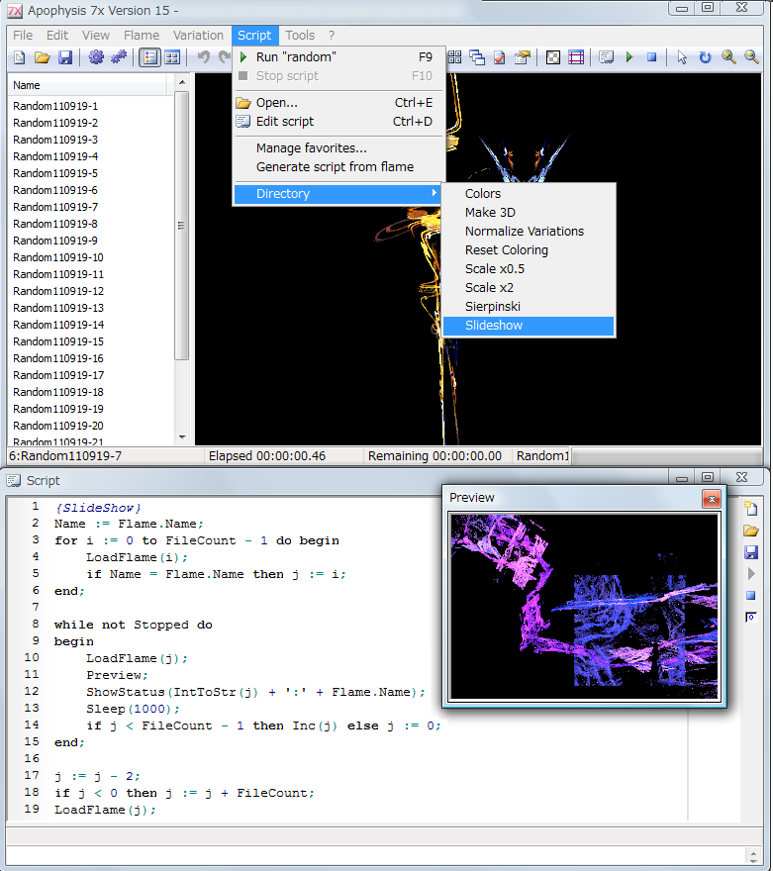This screenshot has height=871, width=773.
Task: Click the new flame document icon
Action: [x=20, y=57]
